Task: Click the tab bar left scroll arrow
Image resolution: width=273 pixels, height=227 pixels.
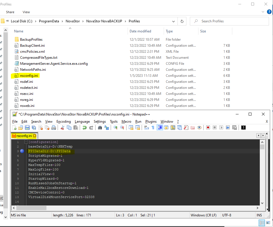Action: click(x=259, y=136)
